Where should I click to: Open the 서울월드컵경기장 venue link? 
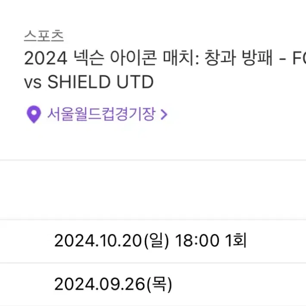101,114
